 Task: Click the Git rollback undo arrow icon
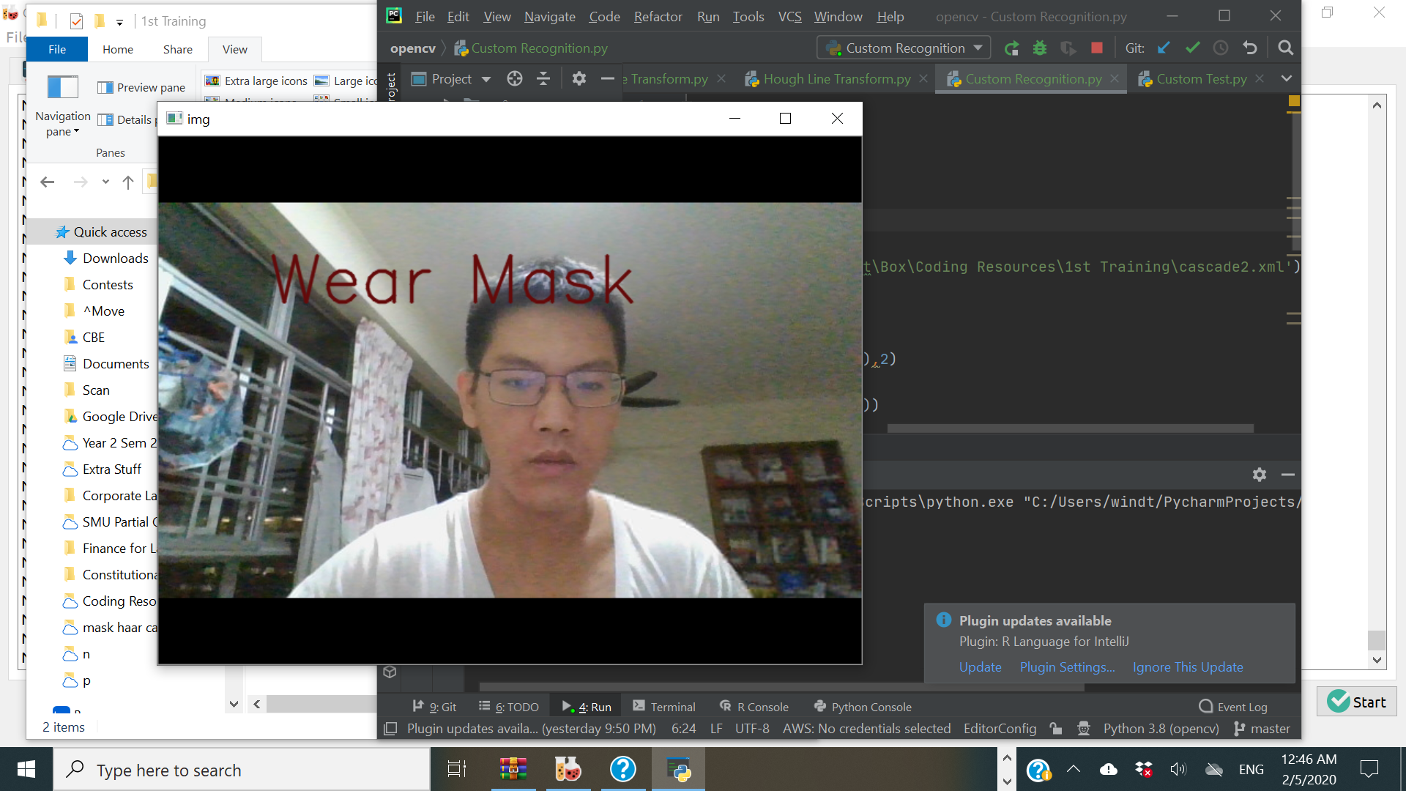1250,48
